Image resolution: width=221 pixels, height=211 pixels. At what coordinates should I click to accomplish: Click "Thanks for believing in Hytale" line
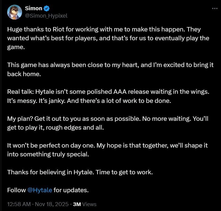pos(80,172)
